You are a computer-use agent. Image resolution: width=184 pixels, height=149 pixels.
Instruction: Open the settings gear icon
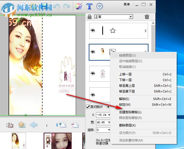(99, 6)
